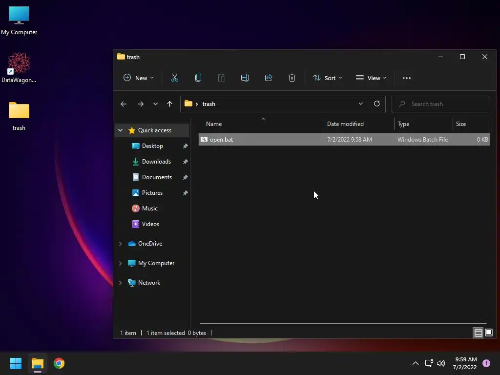
Task: Open the Sort options dropdown
Action: tap(328, 78)
